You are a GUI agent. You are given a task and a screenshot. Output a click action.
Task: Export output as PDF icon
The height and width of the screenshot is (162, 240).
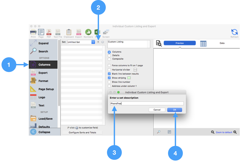pos(49,32)
